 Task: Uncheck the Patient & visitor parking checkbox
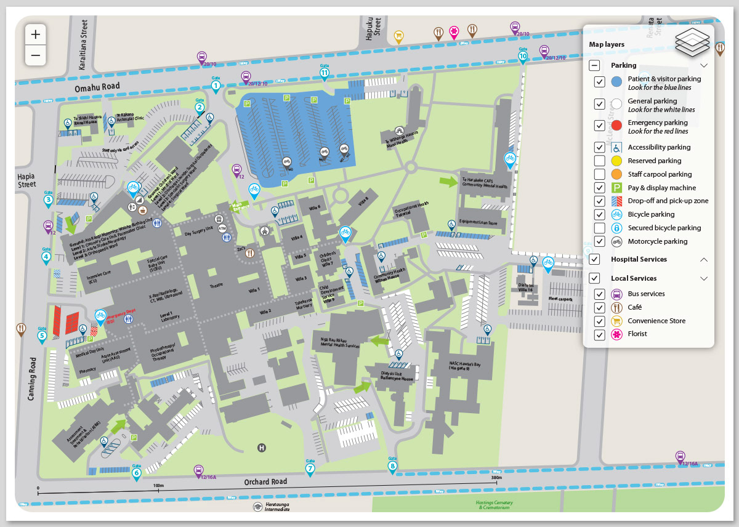click(599, 82)
